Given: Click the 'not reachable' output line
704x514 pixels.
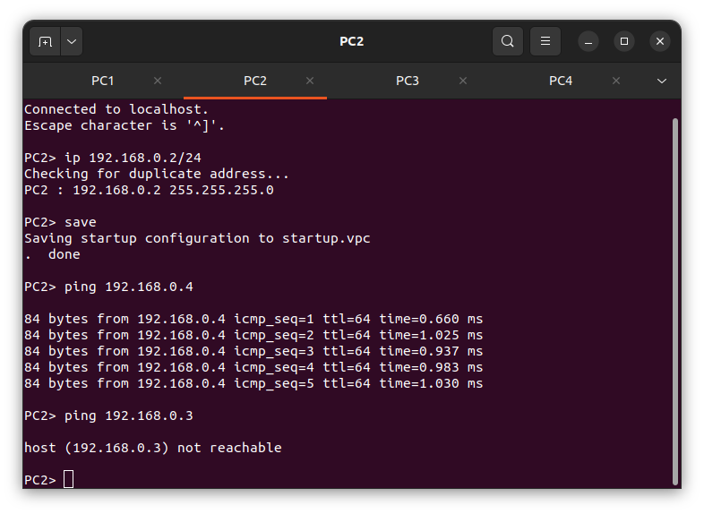Looking at the screenshot, I should point(152,448).
